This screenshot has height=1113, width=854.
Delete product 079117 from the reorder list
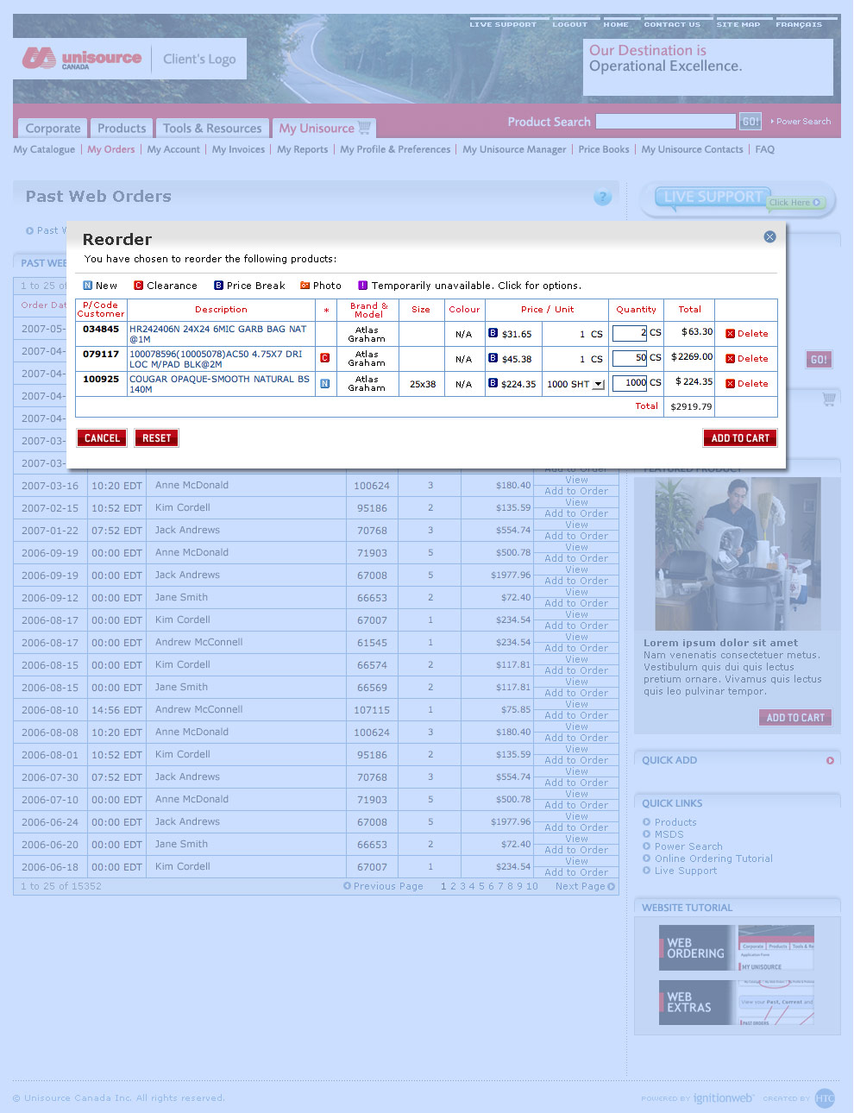747,359
